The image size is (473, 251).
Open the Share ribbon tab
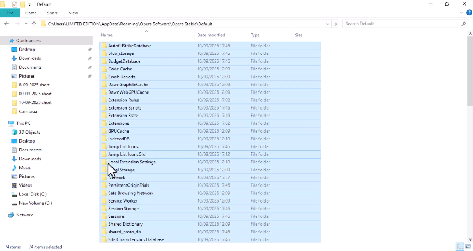pyautogui.click(x=52, y=12)
